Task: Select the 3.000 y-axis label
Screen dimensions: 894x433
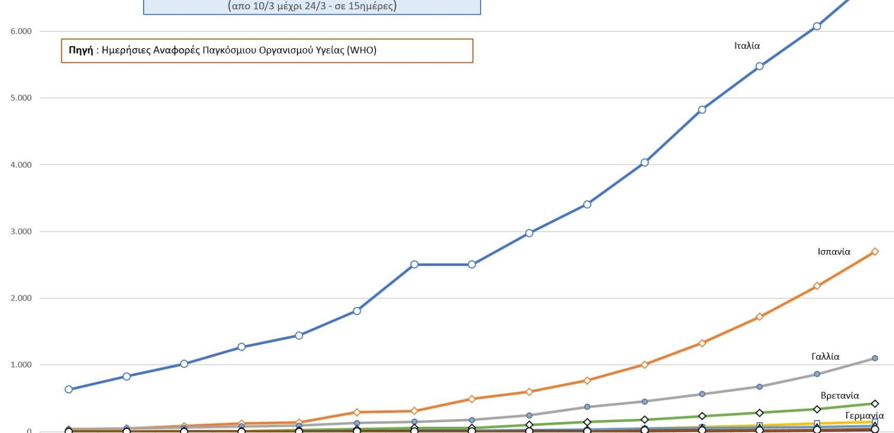Action: (21, 232)
